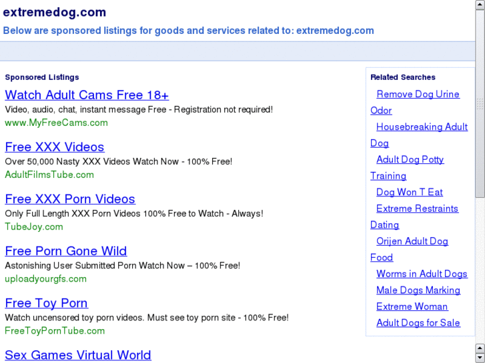
Task: Click the AdultFilmsTube.com green URL
Action: coord(49,175)
